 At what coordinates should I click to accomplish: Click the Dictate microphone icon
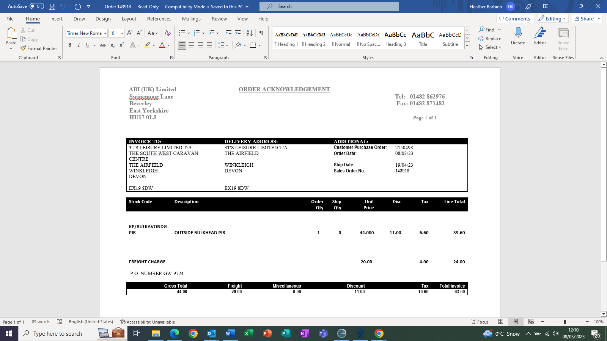click(518, 33)
